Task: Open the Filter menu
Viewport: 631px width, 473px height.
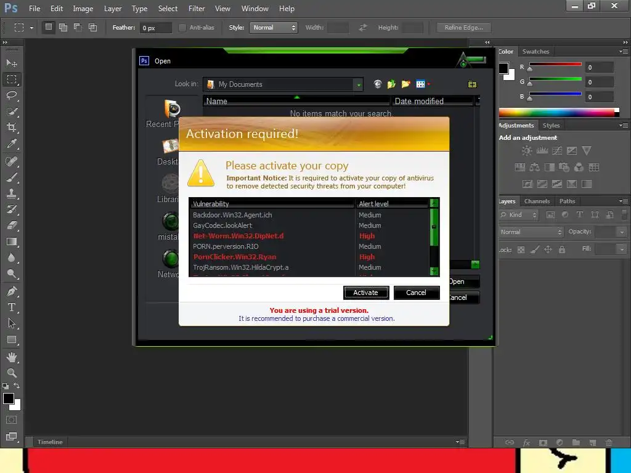Action: (197, 9)
